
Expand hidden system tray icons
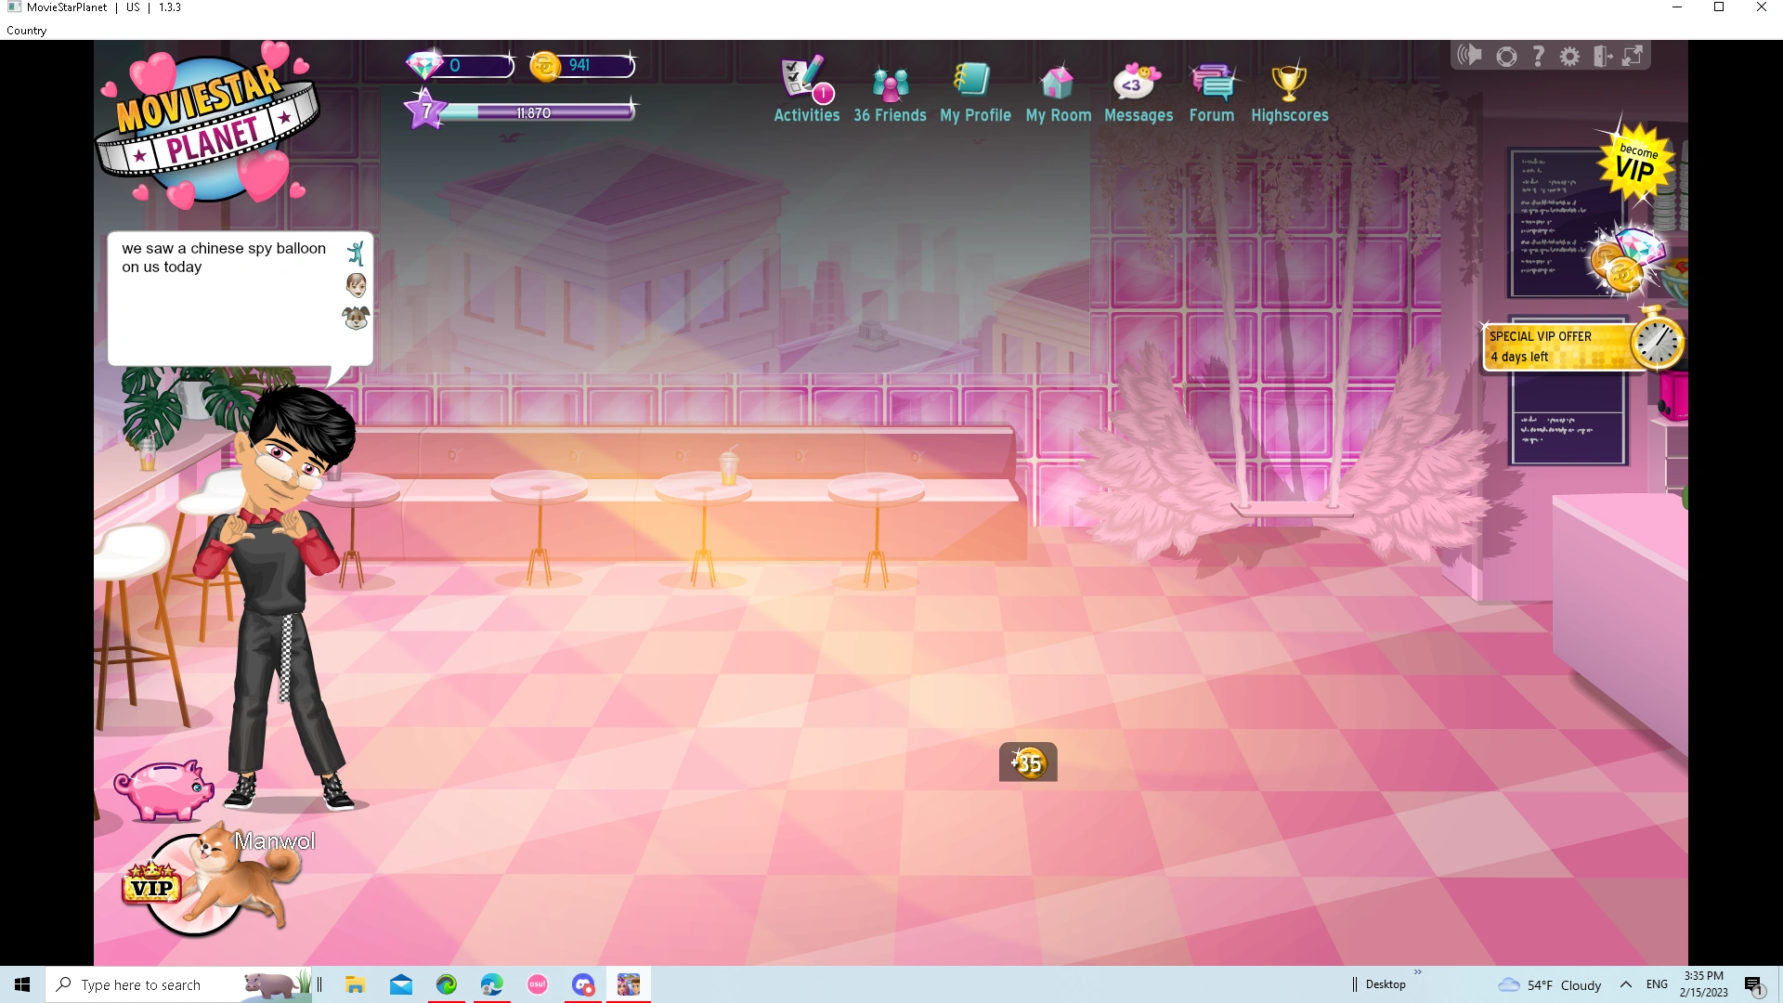(1627, 984)
